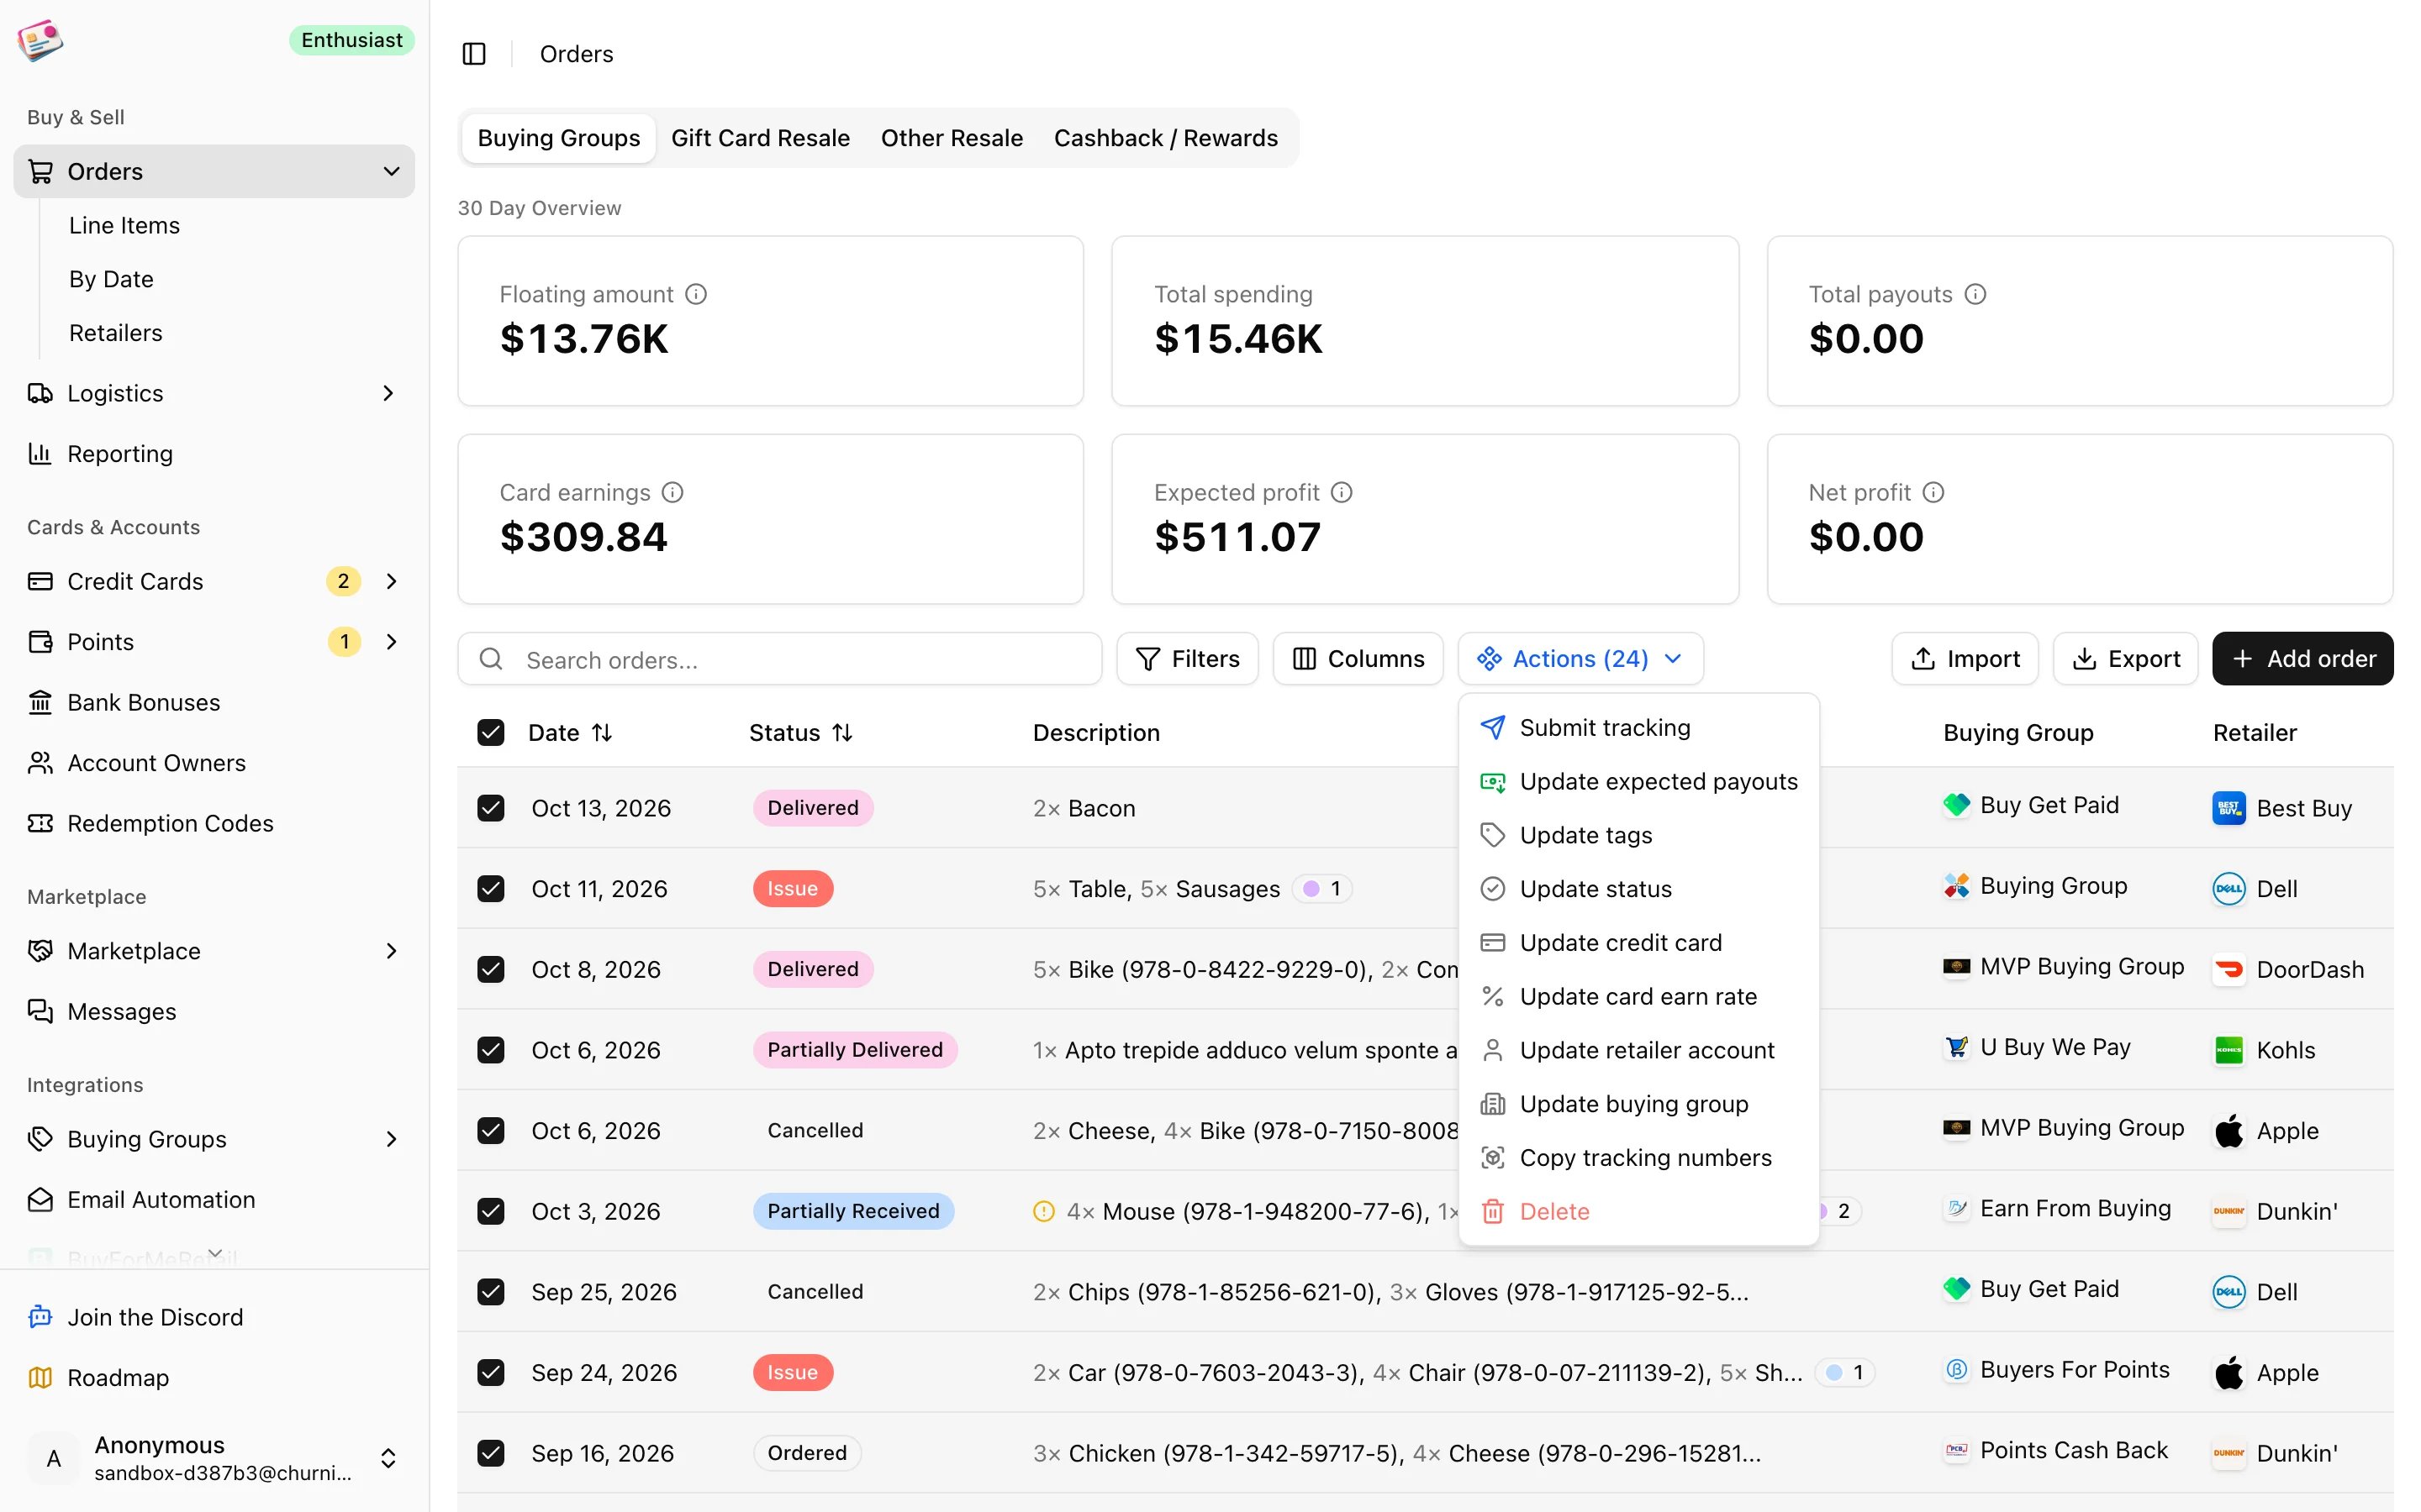
Task: Choose Update tags in Actions menu
Action: coord(1638,836)
